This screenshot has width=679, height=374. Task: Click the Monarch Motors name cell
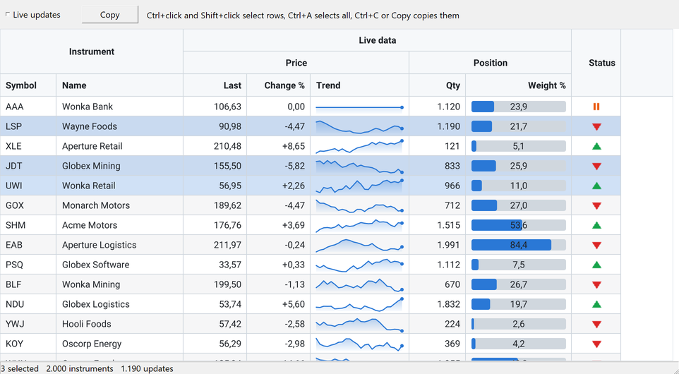pyautogui.click(x=119, y=205)
